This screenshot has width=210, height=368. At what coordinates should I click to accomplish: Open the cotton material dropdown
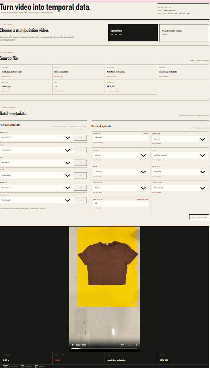121,155
